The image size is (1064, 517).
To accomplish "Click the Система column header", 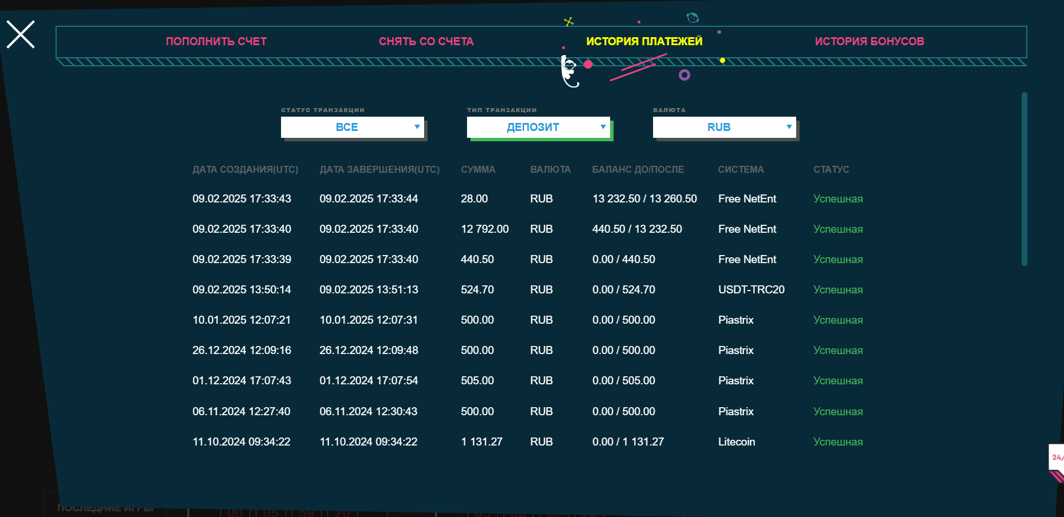I will (x=741, y=169).
